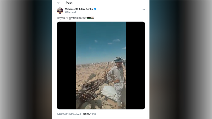Click the left black bar of the video
The width and height of the screenshot is (212, 119).
[67, 66]
